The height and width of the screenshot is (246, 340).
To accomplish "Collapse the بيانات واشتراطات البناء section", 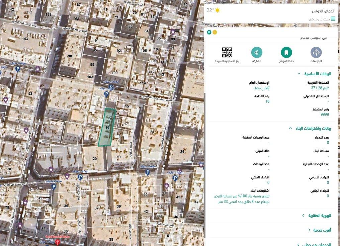I will (x=290, y=128).
